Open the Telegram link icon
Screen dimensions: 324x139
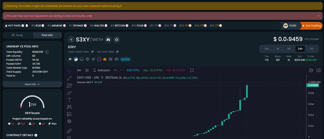(x=87, y=59)
